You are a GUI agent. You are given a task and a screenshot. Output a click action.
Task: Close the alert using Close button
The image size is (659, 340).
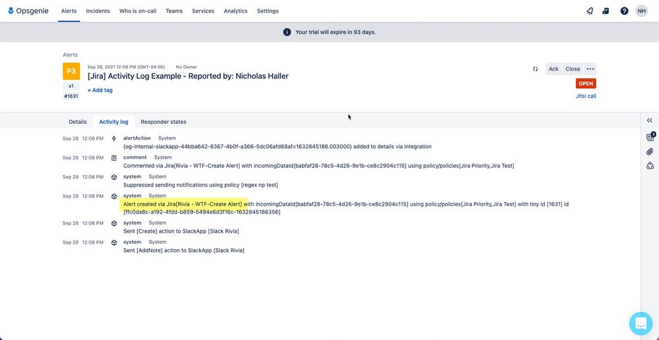573,69
